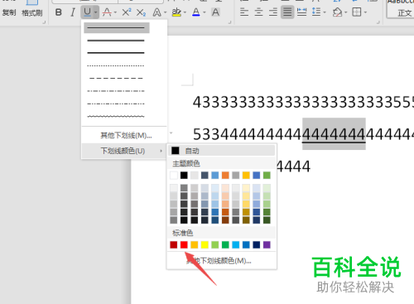The height and width of the screenshot is (304, 414).
Task: Choose the dot-dash underline style
Action: [116, 91]
